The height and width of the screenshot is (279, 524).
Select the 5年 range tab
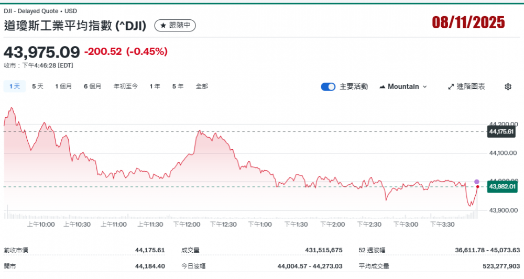178,86
